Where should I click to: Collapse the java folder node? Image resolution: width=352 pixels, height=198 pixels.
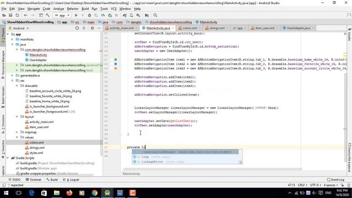coord(12,45)
